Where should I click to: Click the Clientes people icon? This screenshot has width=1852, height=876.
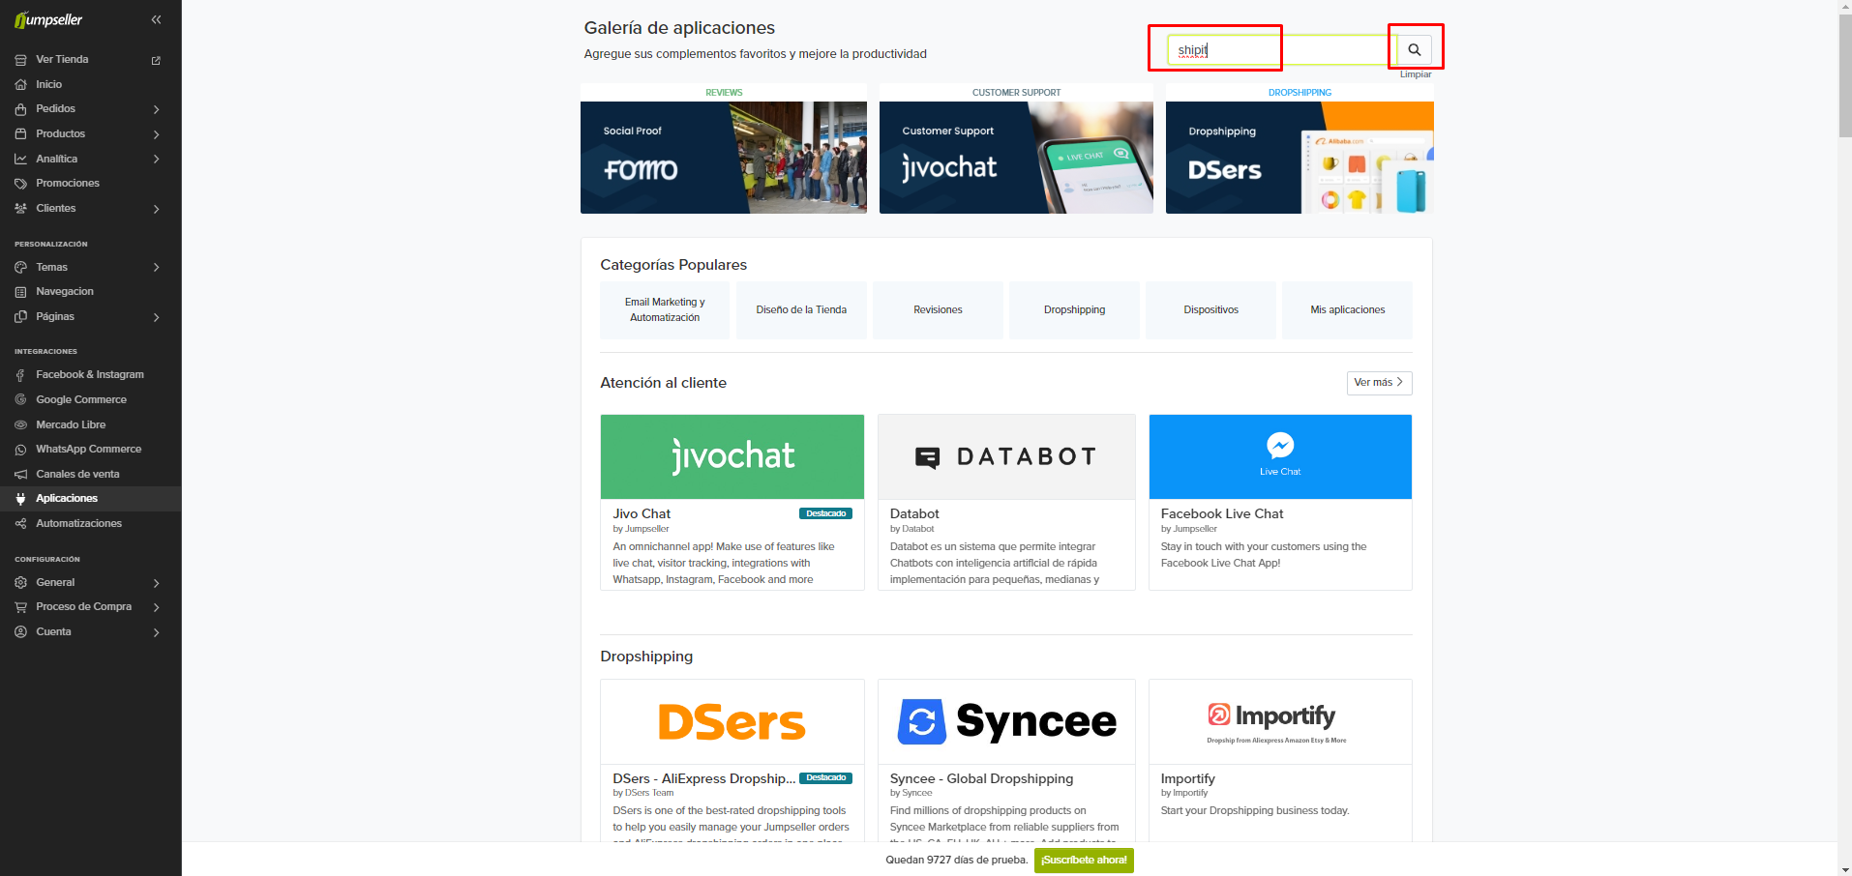pos(20,208)
